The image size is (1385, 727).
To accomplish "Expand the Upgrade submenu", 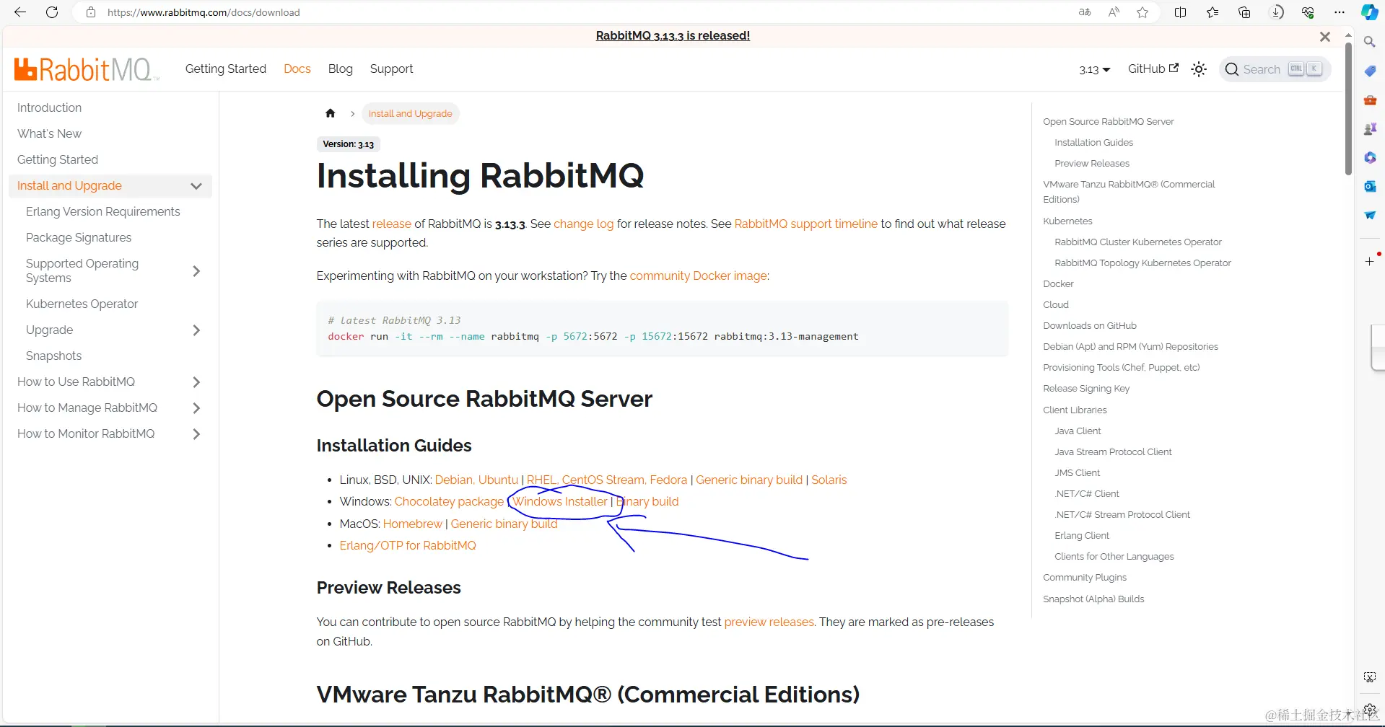I will pyautogui.click(x=196, y=330).
